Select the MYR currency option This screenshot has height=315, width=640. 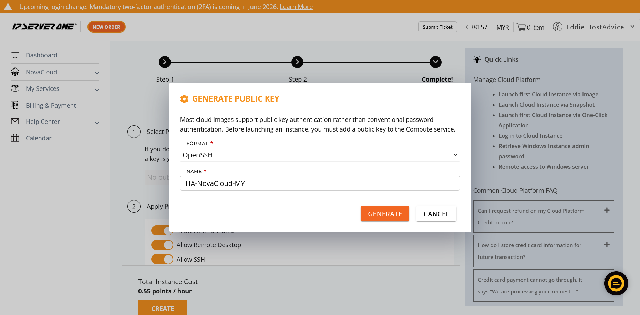pos(503,27)
